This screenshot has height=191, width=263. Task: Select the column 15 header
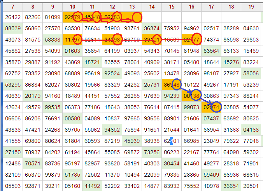pos(172,7)
